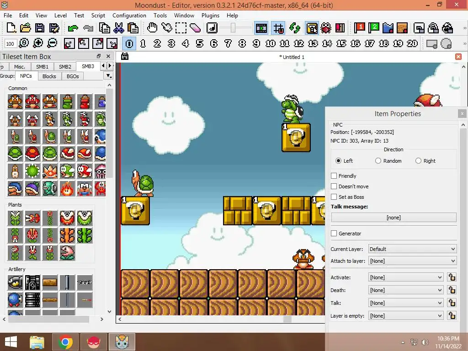Click lock button beside Activate event
The width and height of the screenshot is (468, 351).
click(x=452, y=277)
